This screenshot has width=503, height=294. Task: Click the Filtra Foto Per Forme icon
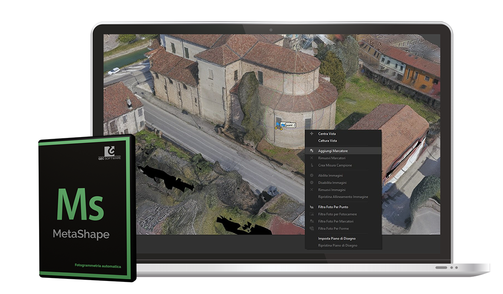pos(311,229)
